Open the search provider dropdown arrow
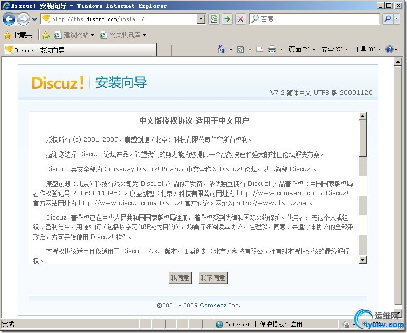Screen dimensions: 407x333 396,19
